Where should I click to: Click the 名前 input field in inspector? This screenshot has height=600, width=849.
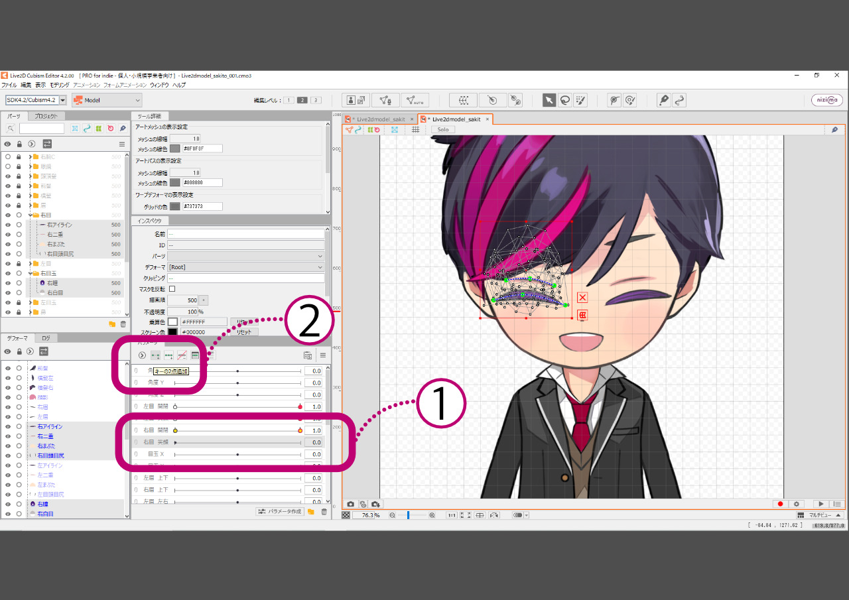245,234
